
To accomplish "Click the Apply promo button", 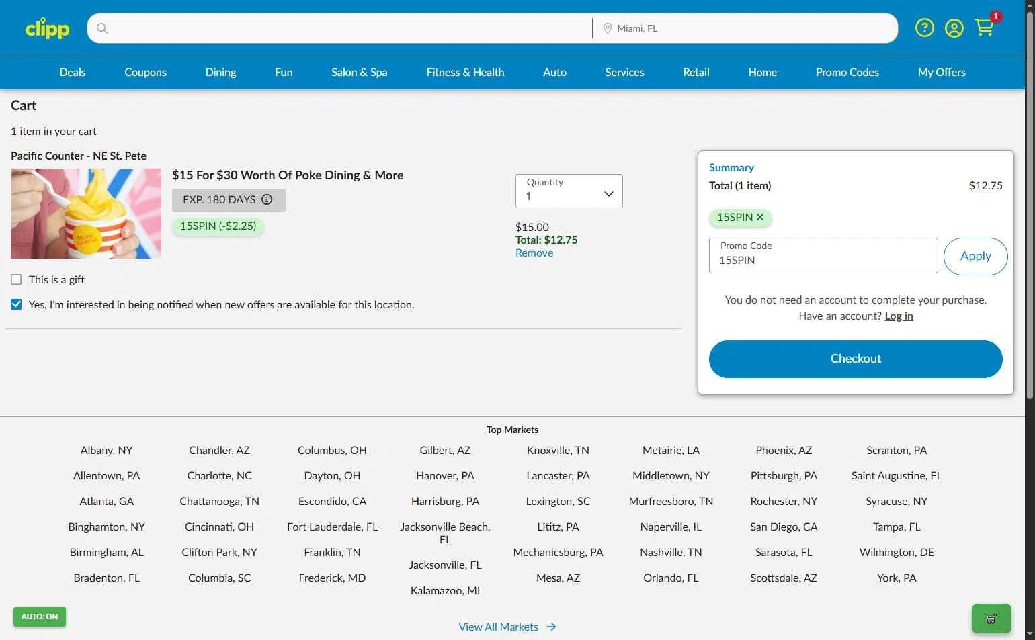I will [x=976, y=256].
